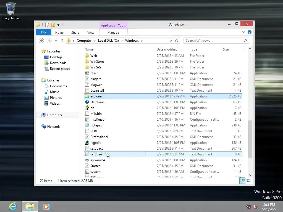283x212 pixels.
Task: Open Help using the blue question mark icon
Action: tap(250, 32)
